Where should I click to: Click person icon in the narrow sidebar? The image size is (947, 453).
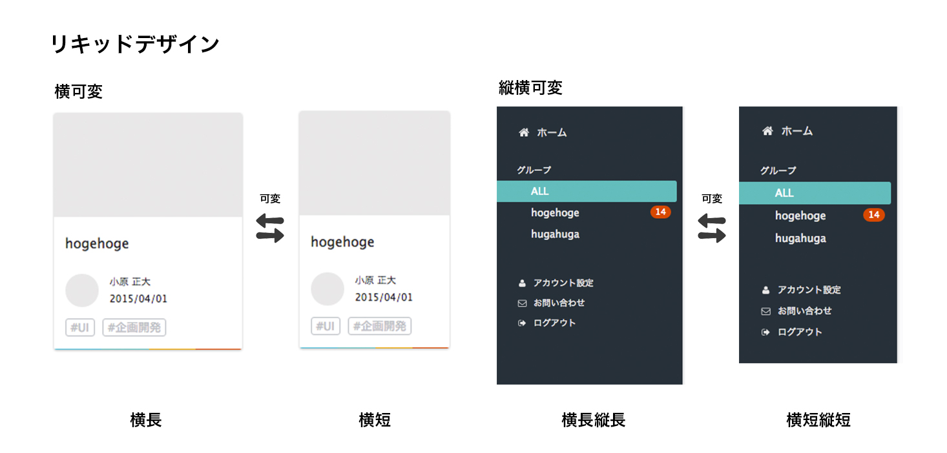tap(766, 290)
